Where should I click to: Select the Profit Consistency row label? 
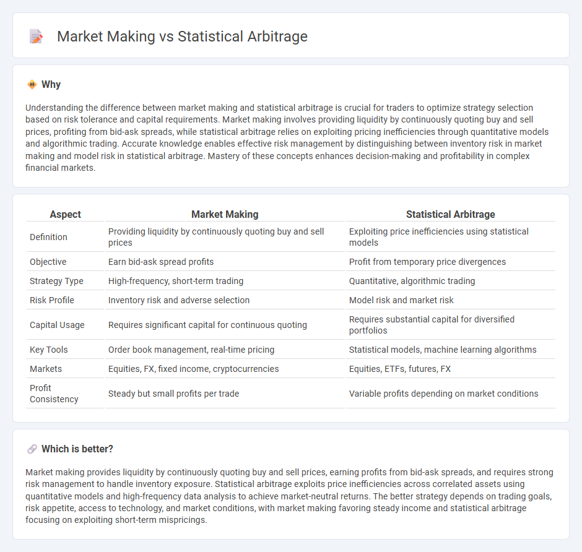point(54,394)
